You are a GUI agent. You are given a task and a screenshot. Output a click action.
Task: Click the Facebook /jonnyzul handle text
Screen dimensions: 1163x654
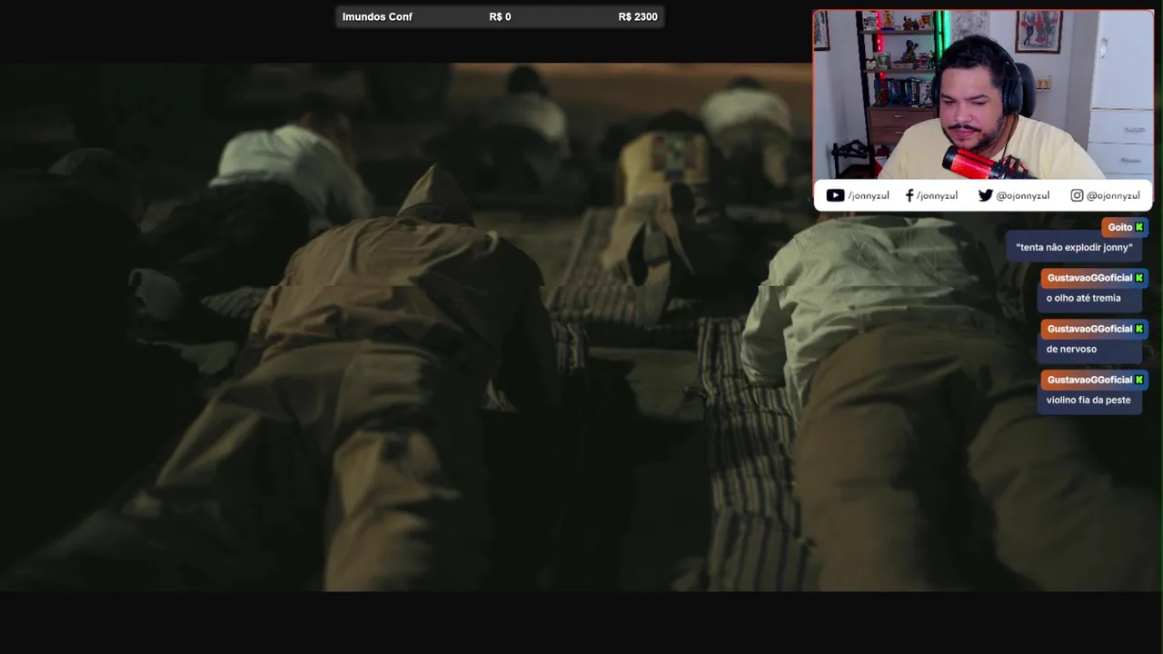point(937,195)
